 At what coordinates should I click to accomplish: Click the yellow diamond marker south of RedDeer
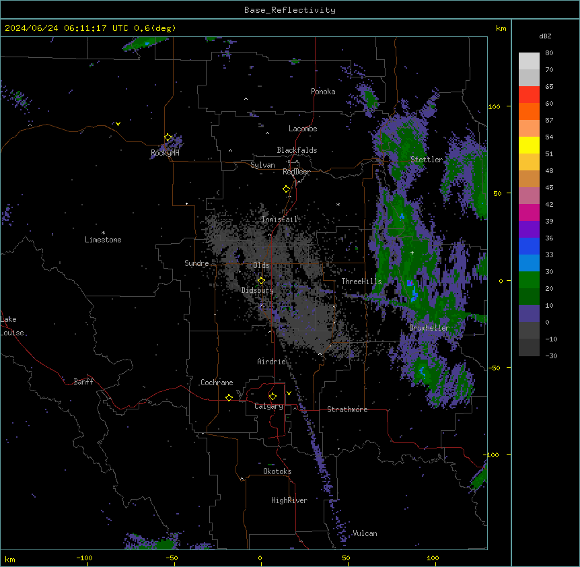[x=286, y=189]
